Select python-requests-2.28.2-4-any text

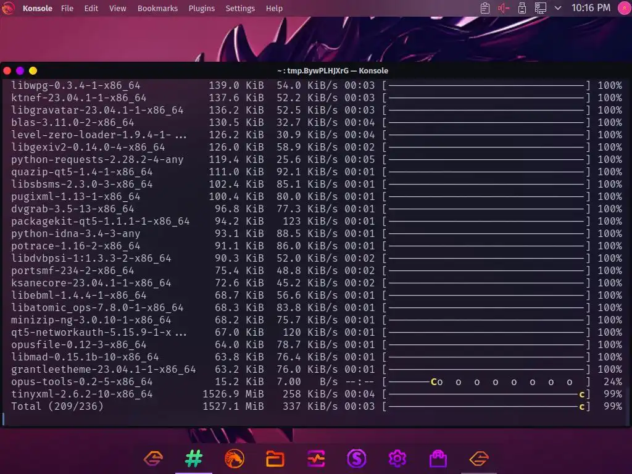click(x=97, y=160)
